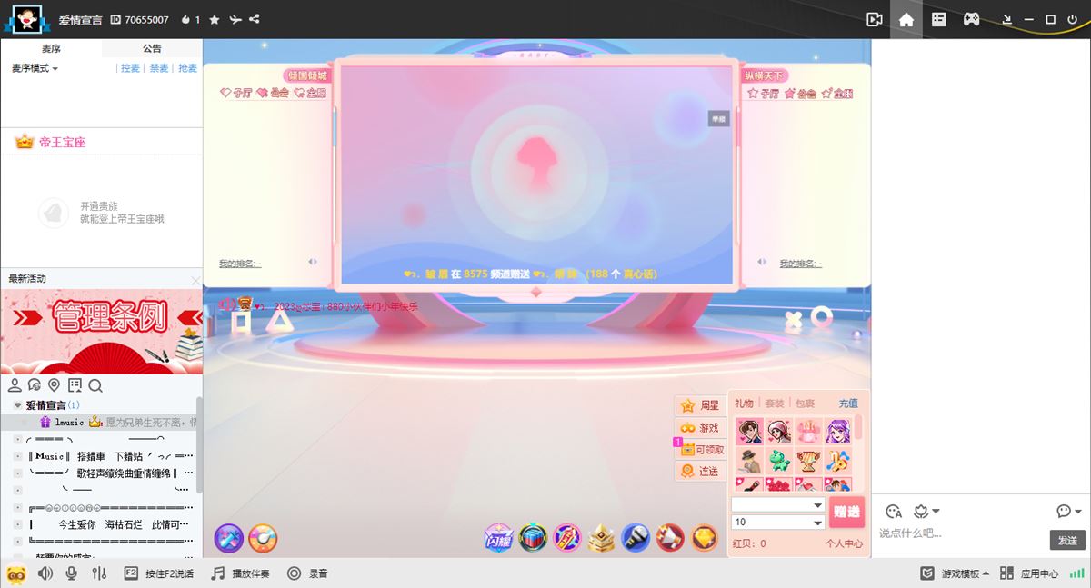Viewport: 1091px width, 588px height.
Task: Mute the speaker volume
Action: point(45,573)
